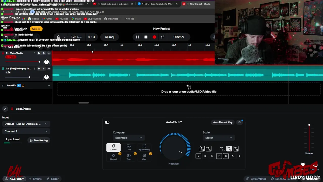The height and width of the screenshot is (182, 323).
Task: Expand the 01 Voice/Audio track chevron
Action: tap(49, 53)
